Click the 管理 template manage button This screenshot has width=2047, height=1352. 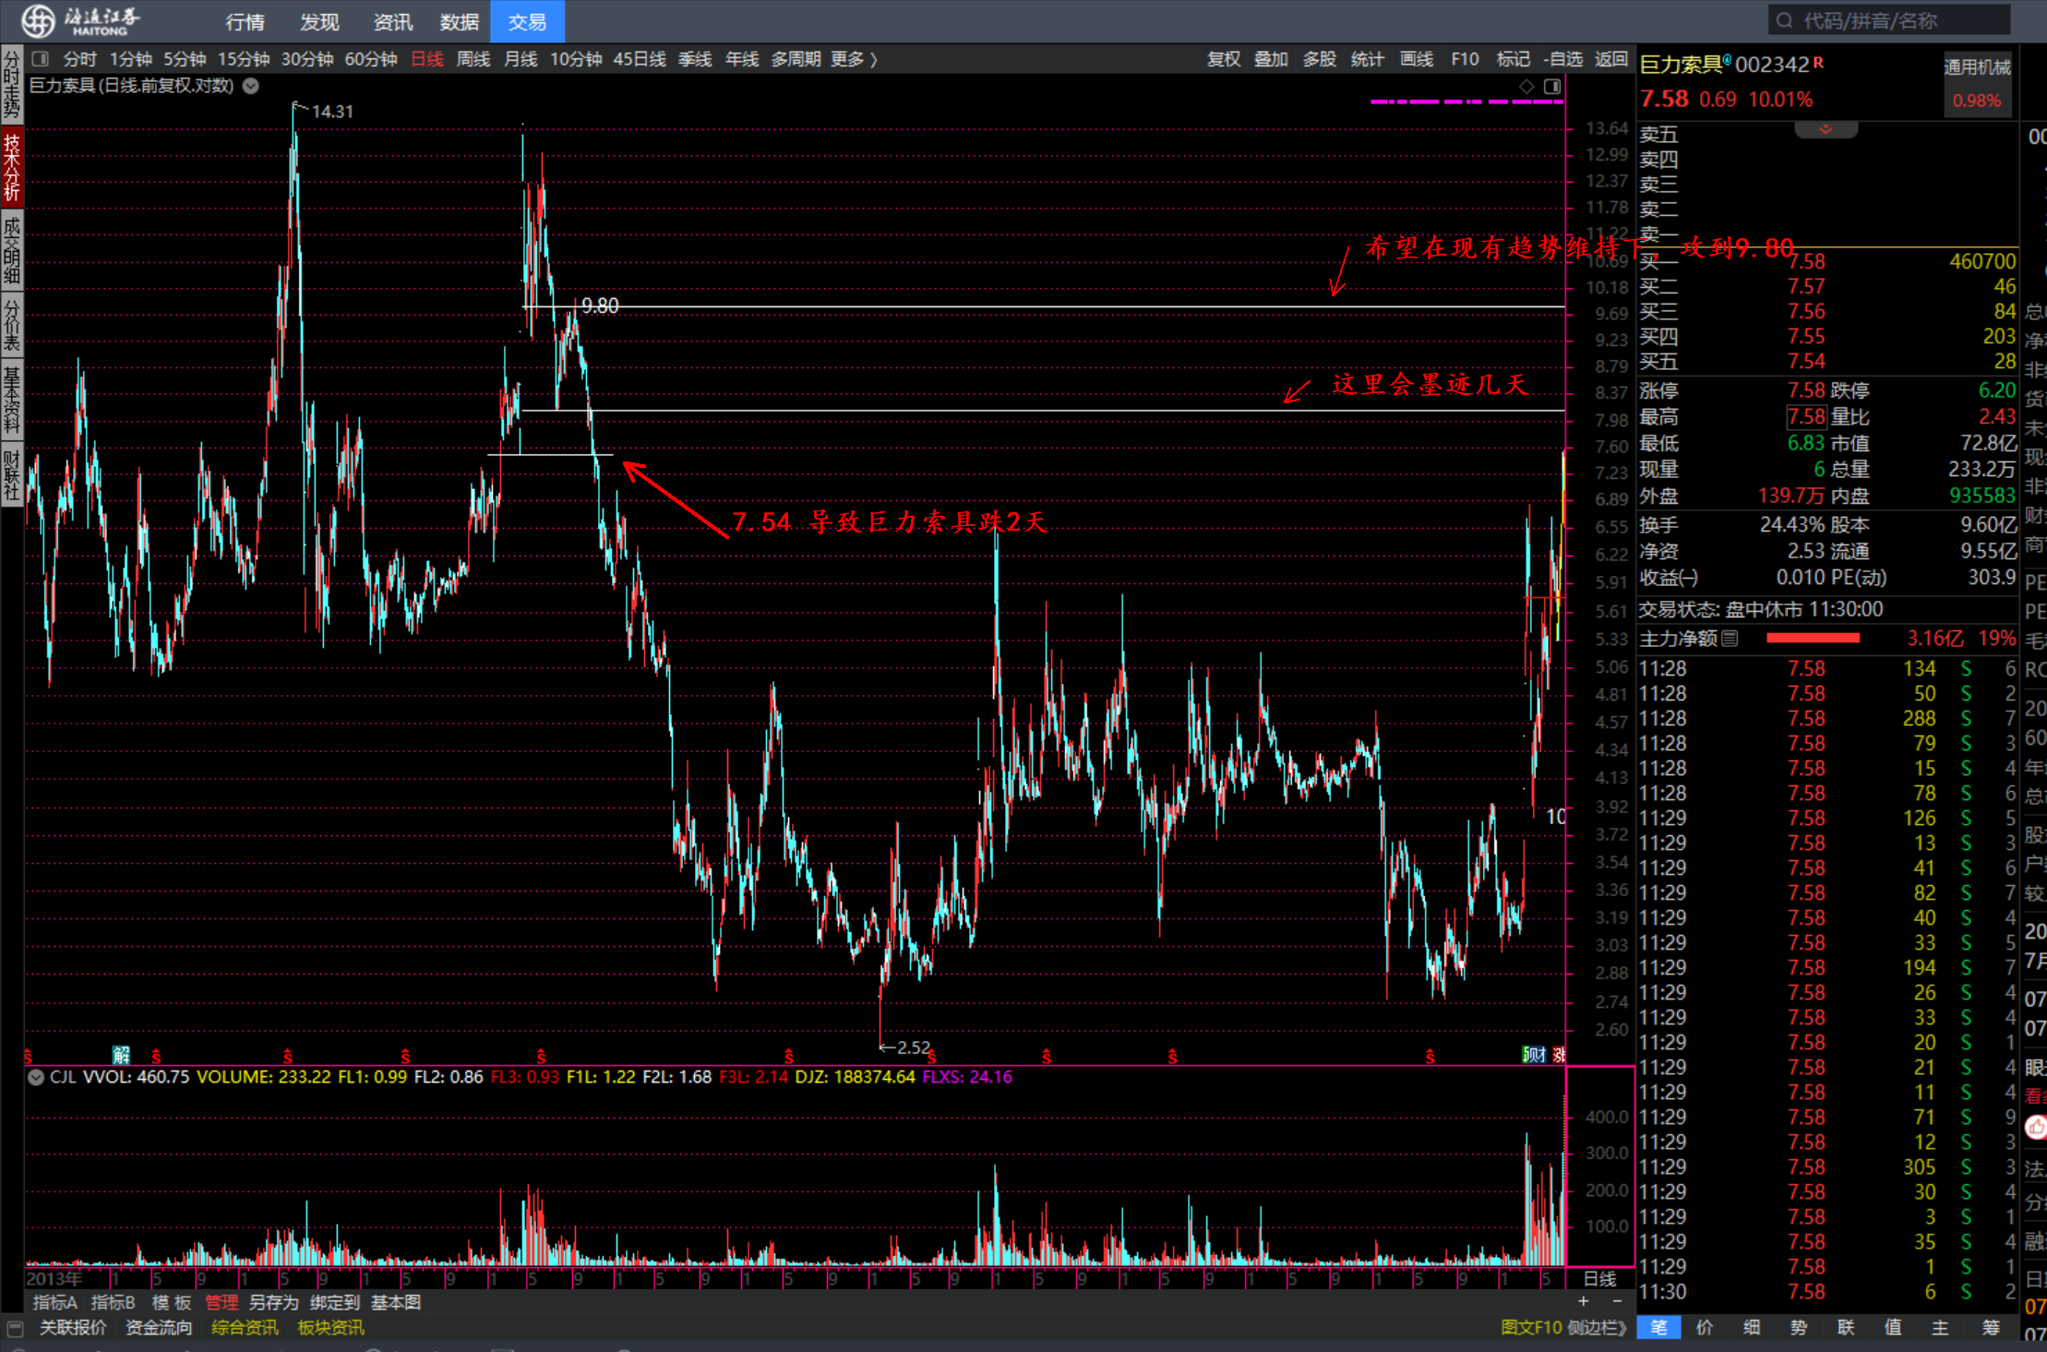point(221,1302)
